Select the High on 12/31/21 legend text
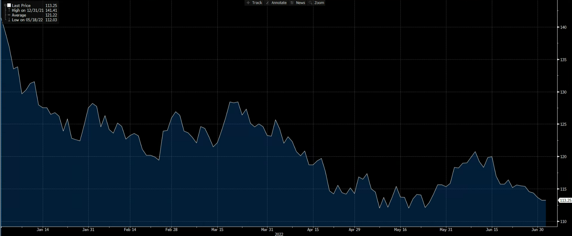The width and height of the screenshot is (572, 236). click(x=28, y=10)
